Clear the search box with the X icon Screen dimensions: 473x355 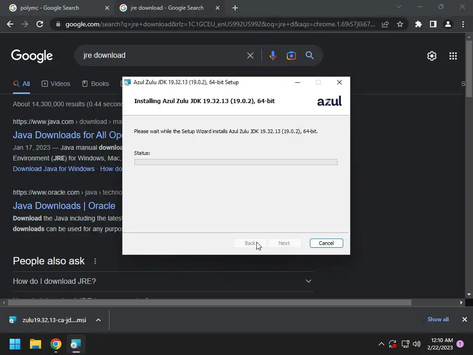point(250,55)
